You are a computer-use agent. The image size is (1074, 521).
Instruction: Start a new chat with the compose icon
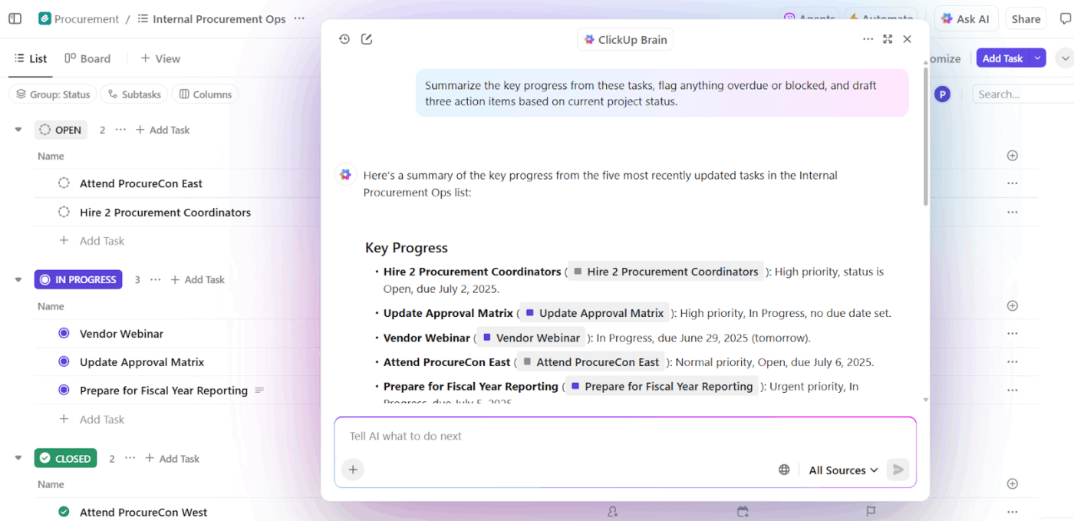366,38
